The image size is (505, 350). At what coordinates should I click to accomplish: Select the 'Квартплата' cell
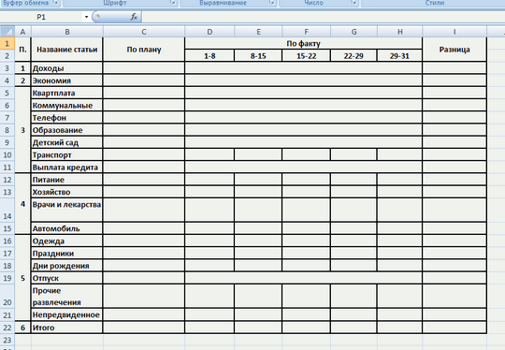point(67,94)
